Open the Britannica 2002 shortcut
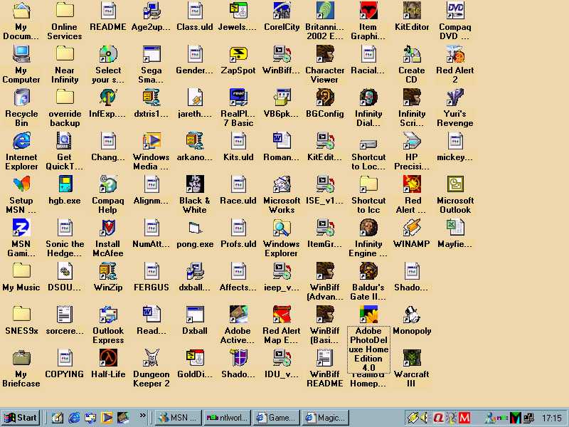 click(x=325, y=11)
